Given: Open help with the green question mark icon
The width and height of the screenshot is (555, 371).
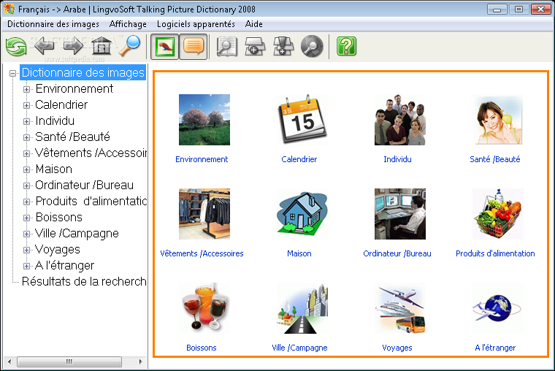Looking at the screenshot, I should pyautogui.click(x=347, y=47).
